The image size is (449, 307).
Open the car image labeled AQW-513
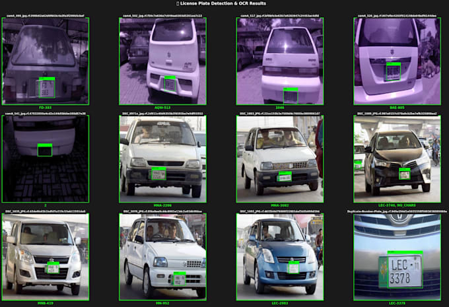point(162,61)
